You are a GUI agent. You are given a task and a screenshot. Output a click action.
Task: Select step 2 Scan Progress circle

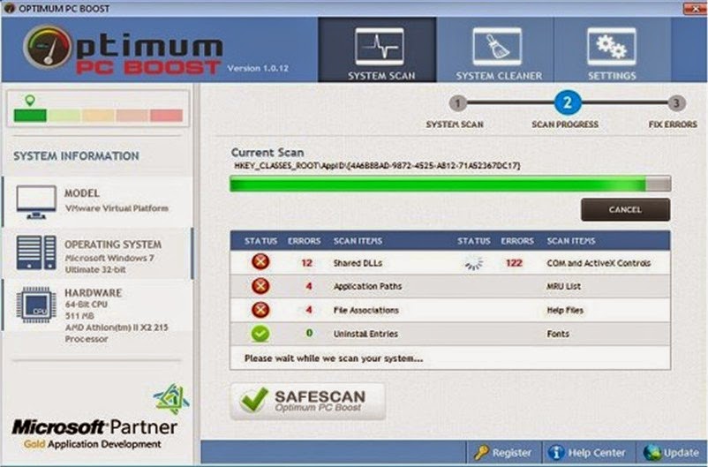pyautogui.click(x=567, y=102)
